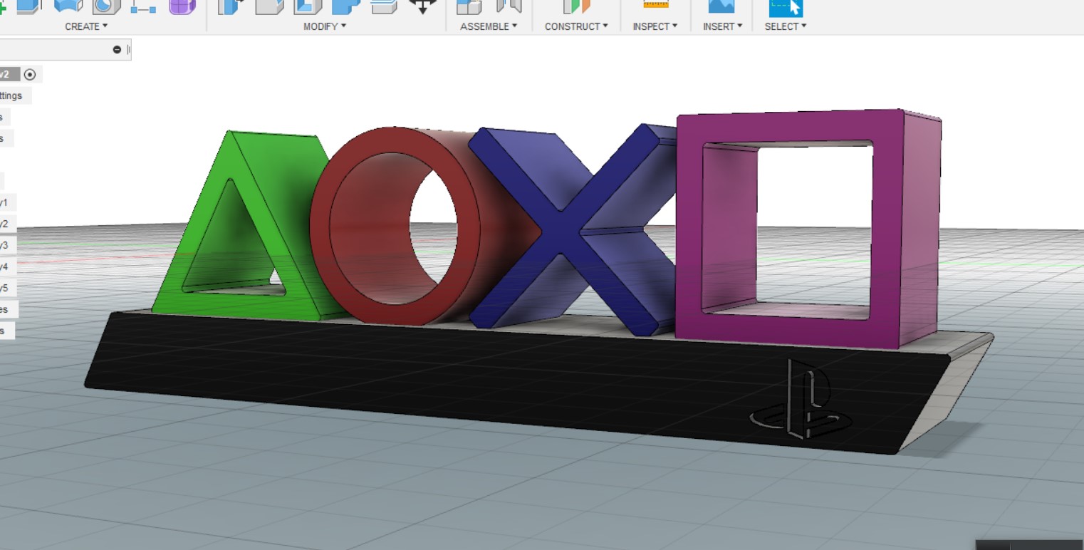Activate the Select tool cursor icon
The height and width of the screenshot is (550, 1084).
[x=785, y=7]
